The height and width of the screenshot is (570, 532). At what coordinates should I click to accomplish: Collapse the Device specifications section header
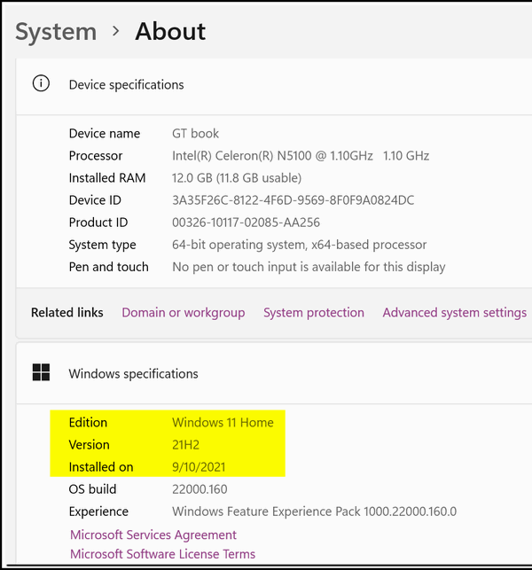[274, 86]
